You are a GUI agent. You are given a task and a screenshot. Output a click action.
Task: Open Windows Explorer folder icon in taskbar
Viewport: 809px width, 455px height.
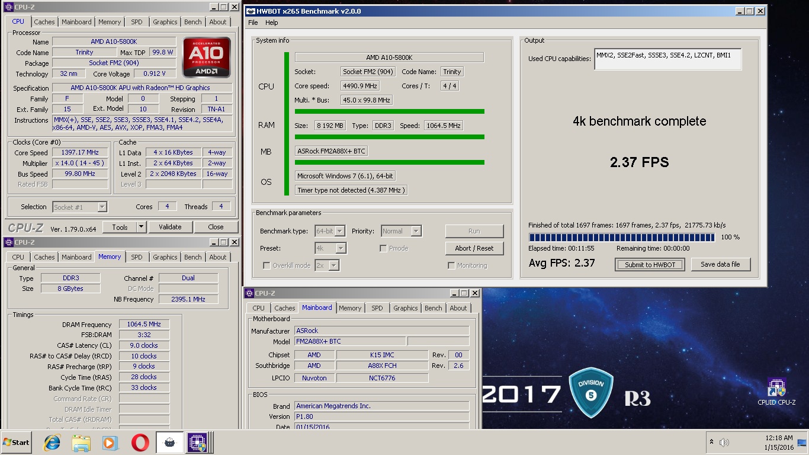coord(81,443)
